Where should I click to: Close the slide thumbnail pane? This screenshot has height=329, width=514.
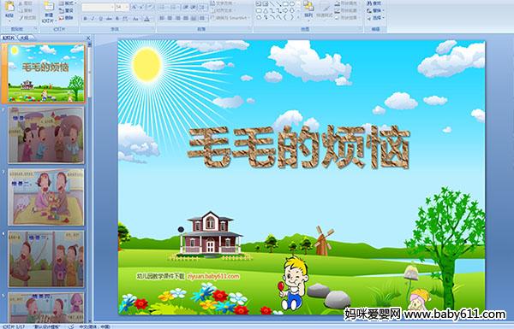coord(88,38)
